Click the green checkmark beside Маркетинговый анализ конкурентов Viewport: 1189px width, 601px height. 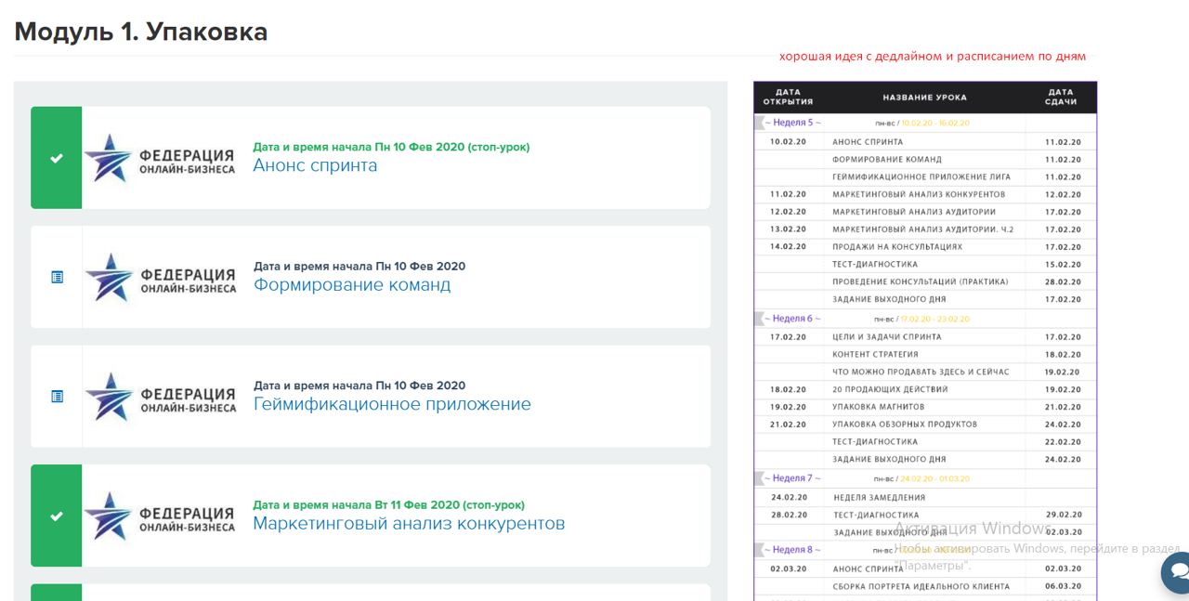(57, 516)
